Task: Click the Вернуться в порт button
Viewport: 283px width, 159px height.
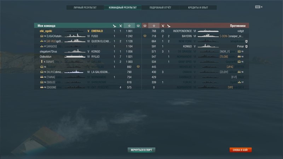Action: 141,150
